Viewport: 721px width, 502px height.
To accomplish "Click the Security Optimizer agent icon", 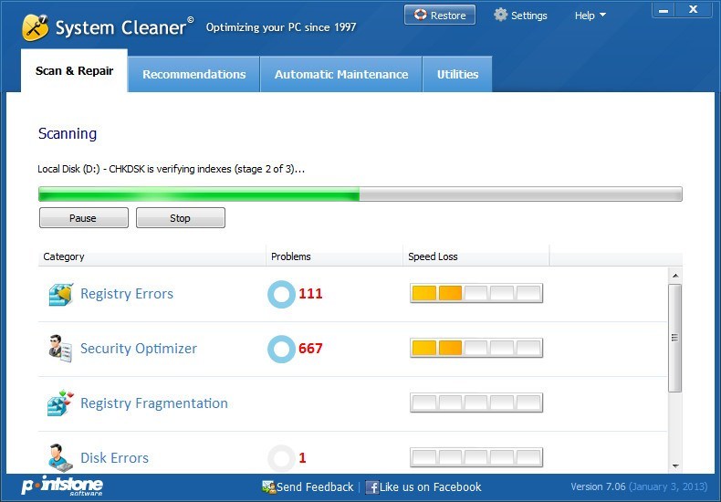I will click(60, 349).
